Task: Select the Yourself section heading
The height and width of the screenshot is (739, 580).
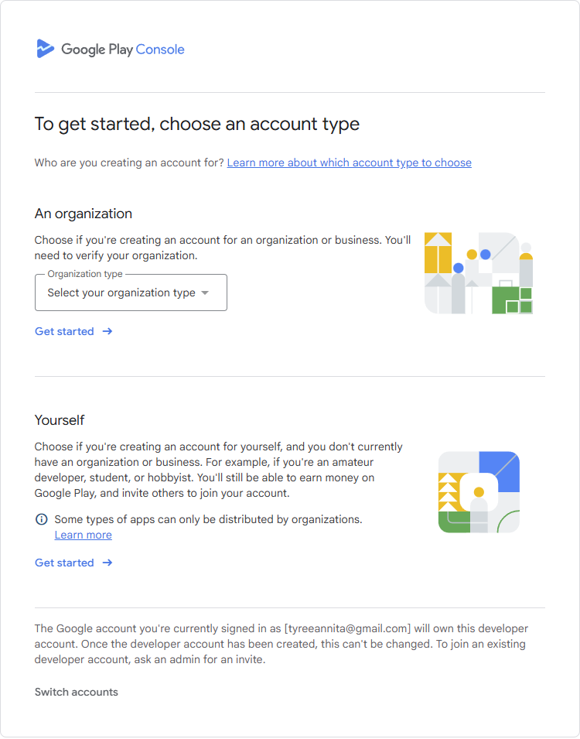Action: 60,420
